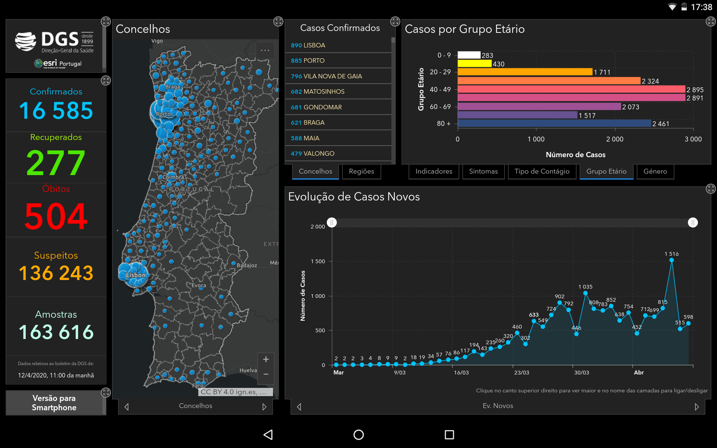Go to next map view arrow
The image size is (717, 448).
(264, 407)
